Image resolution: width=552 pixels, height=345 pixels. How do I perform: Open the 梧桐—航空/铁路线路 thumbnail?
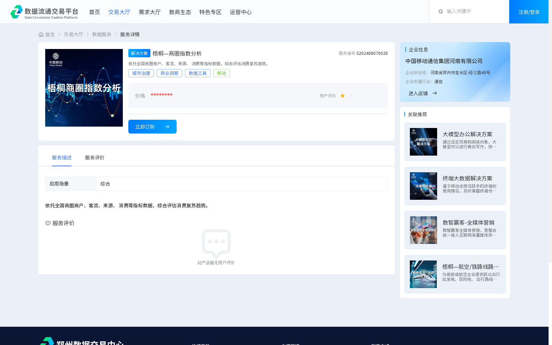(423, 274)
